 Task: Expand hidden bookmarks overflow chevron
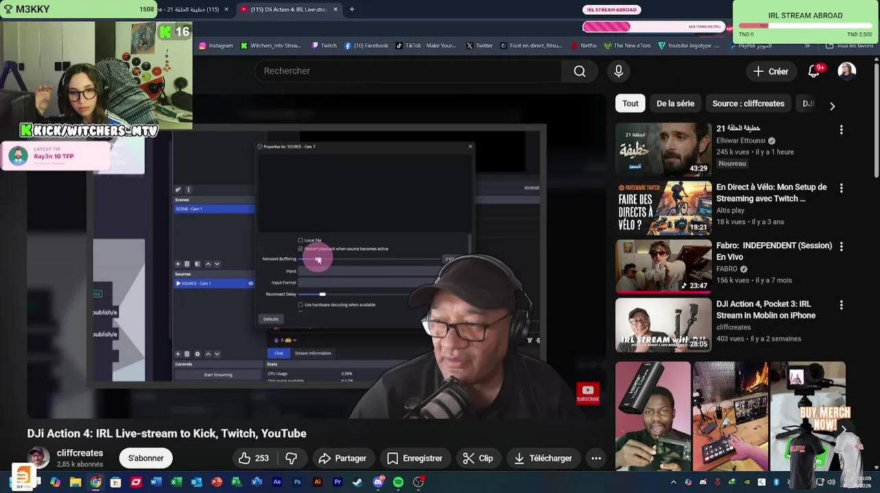(807, 46)
